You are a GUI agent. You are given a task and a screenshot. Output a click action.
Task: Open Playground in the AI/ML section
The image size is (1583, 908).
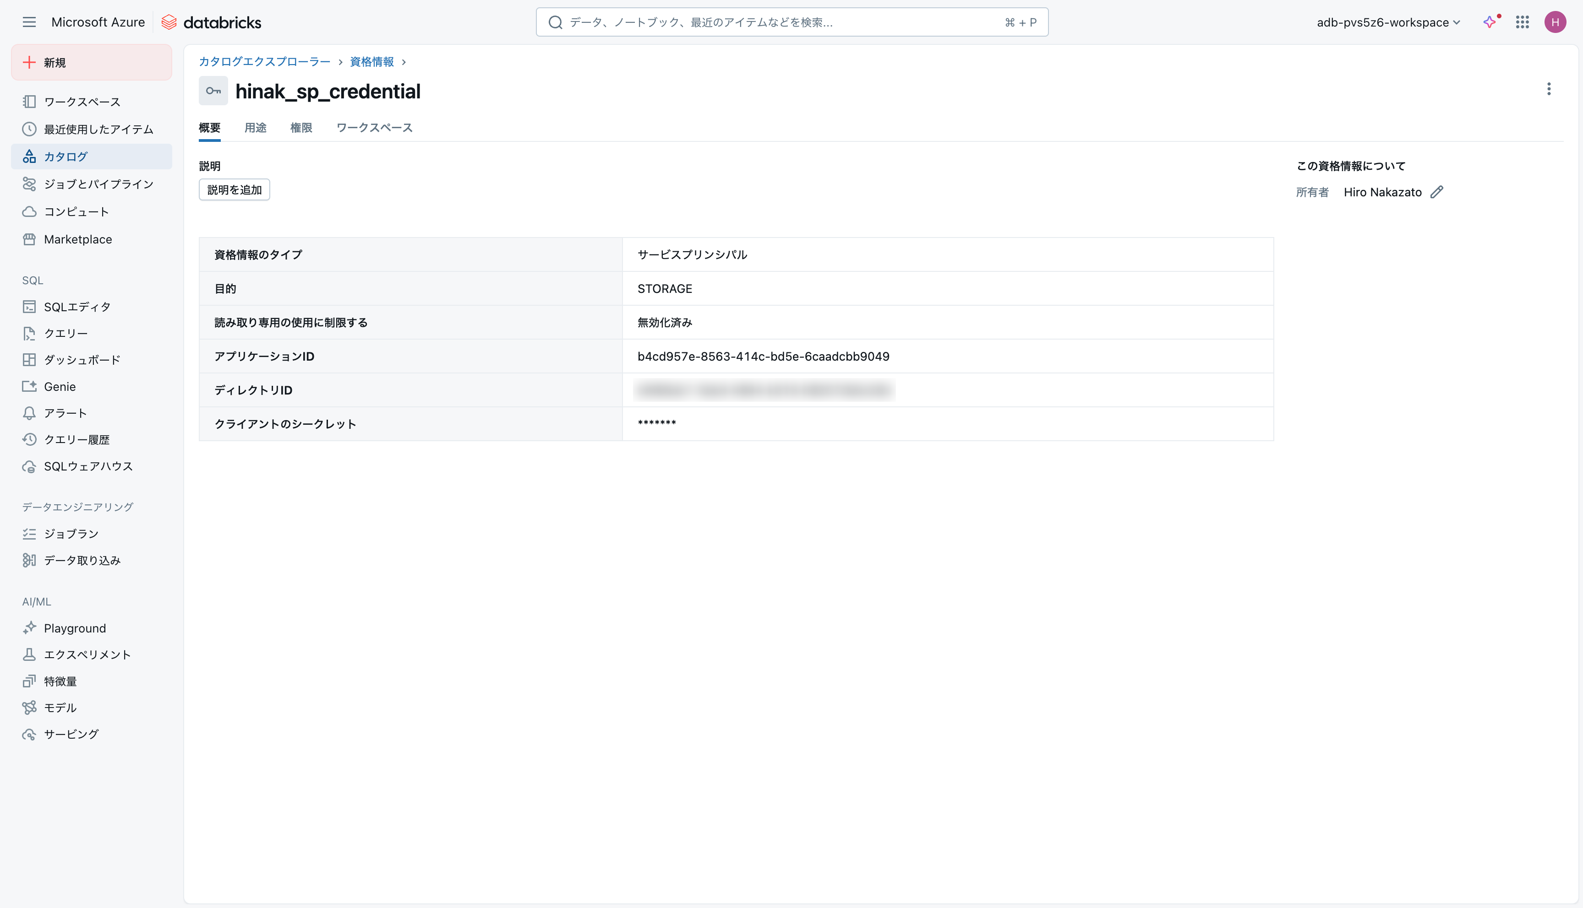click(75, 628)
